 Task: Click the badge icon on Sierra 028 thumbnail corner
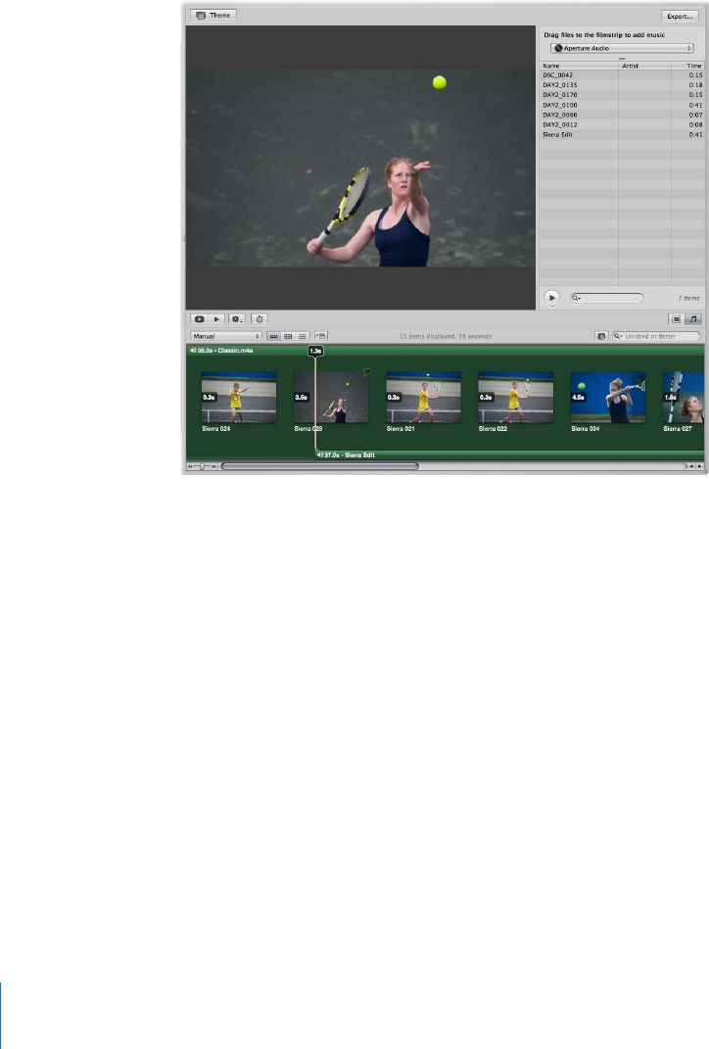click(366, 371)
